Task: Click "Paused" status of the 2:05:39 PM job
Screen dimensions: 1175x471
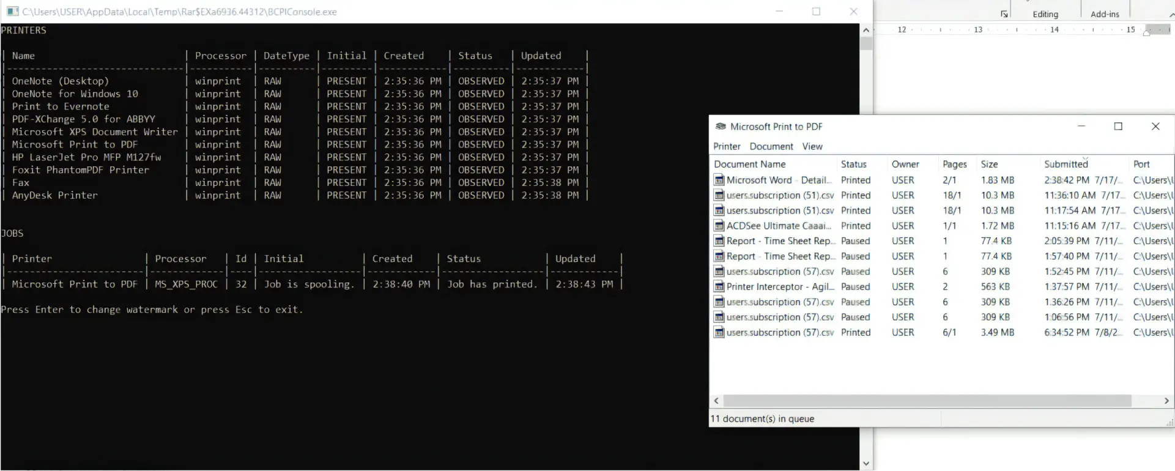Action: point(855,242)
